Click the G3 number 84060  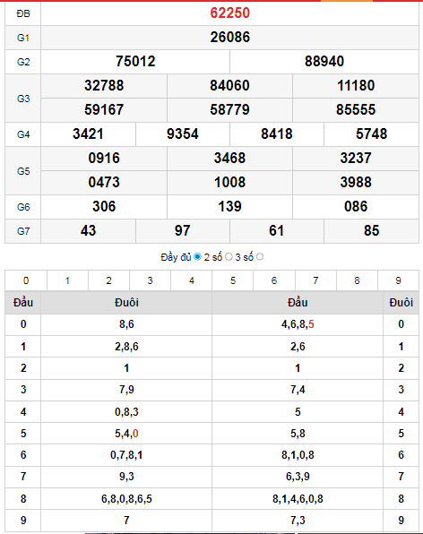tap(229, 85)
